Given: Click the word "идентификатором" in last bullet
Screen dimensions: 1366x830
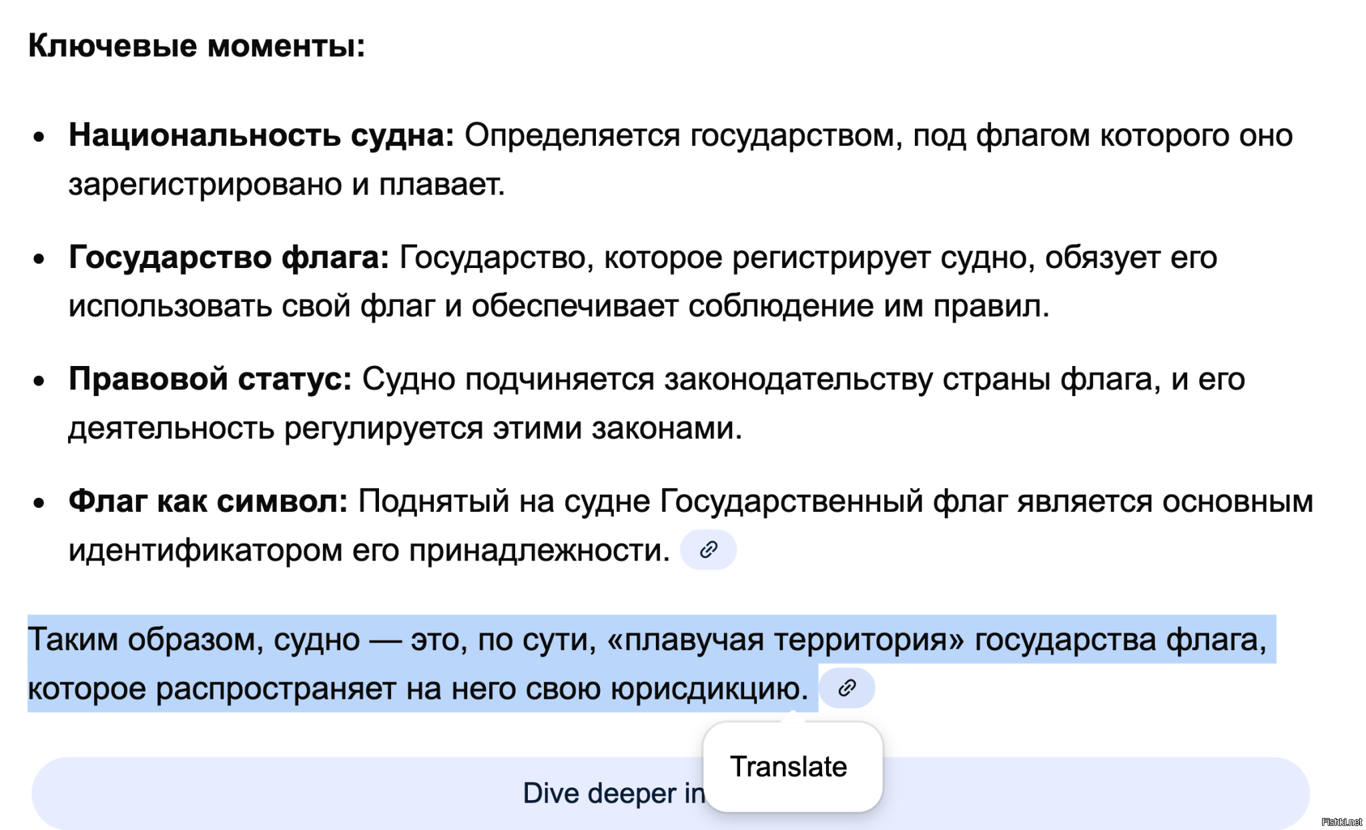Looking at the screenshot, I should [x=205, y=550].
